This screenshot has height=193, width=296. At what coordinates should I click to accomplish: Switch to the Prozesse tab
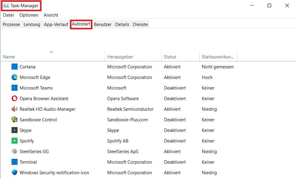click(11, 25)
